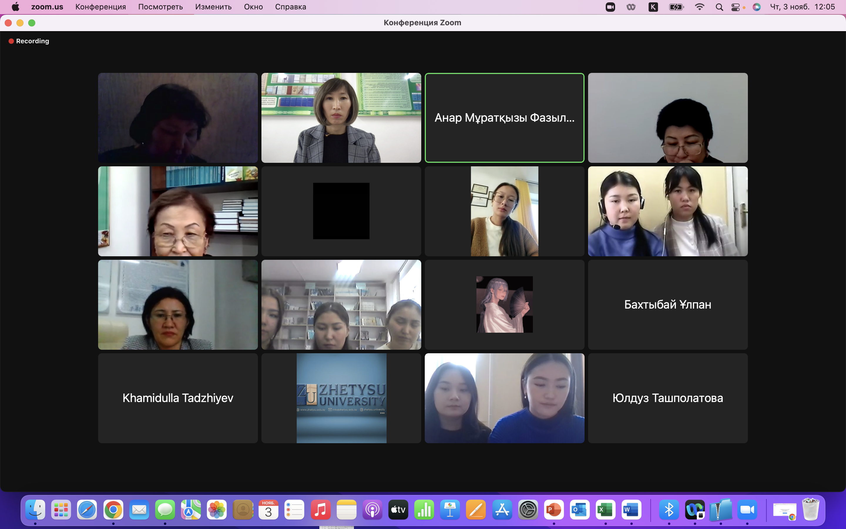Open the Окно menu
The image size is (846, 529).
click(x=253, y=7)
